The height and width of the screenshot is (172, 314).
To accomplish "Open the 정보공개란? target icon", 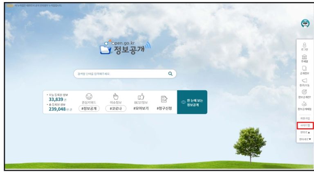I will pos(304,93).
